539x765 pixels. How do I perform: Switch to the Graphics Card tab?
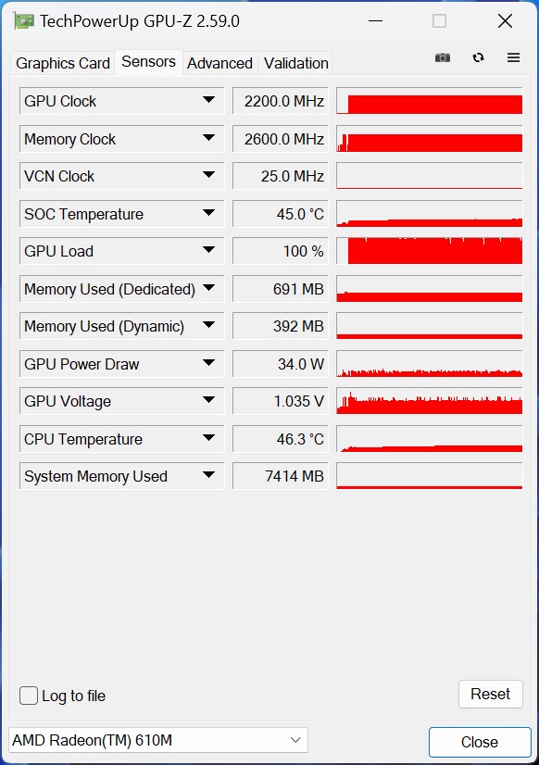[x=62, y=63]
